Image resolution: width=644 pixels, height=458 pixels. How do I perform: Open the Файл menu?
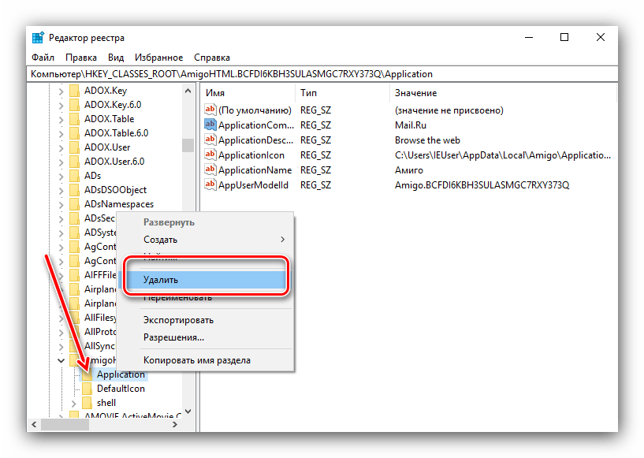coord(43,58)
